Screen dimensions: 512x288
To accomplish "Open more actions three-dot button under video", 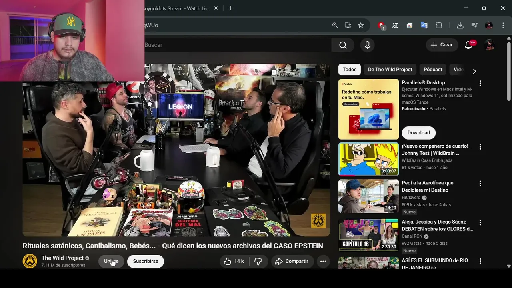I will click(x=323, y=261).
